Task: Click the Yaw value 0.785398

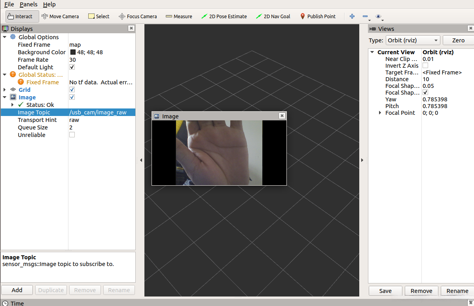Action: [x=435, y=99]
